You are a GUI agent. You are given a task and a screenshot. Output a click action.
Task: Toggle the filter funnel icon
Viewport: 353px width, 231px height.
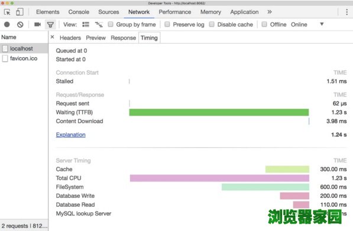(50, 24)
